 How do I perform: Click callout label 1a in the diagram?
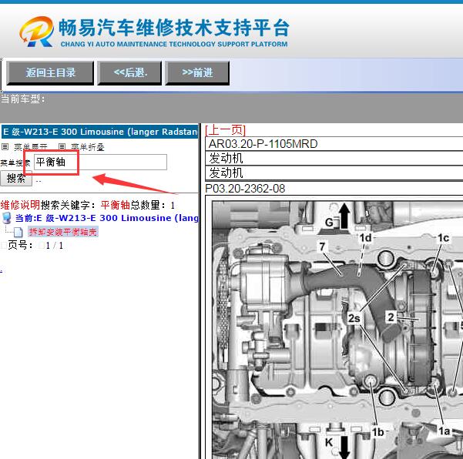pyautogui.click(x=444, y=431)
